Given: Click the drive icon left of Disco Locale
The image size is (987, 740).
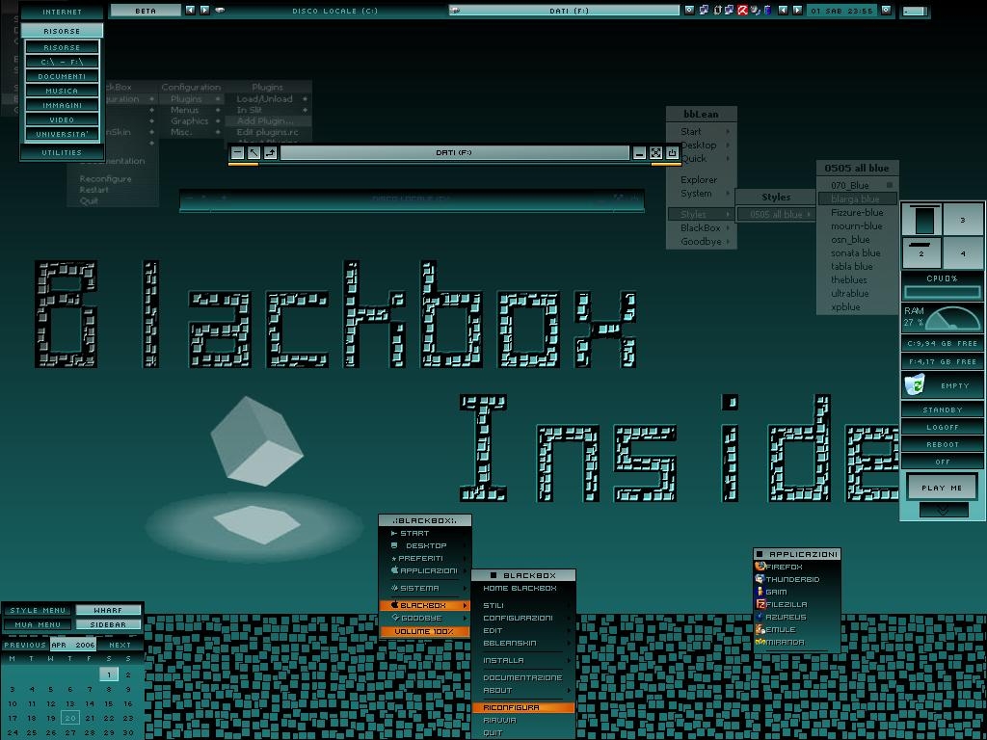Looking at the screenshot, I should point(220,10).
